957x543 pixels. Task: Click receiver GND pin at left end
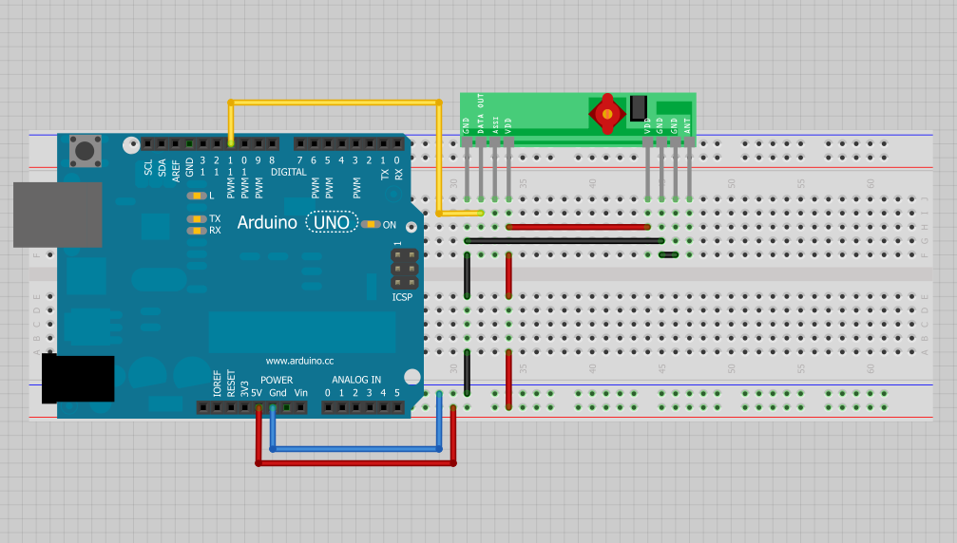[x=467, y=169]
